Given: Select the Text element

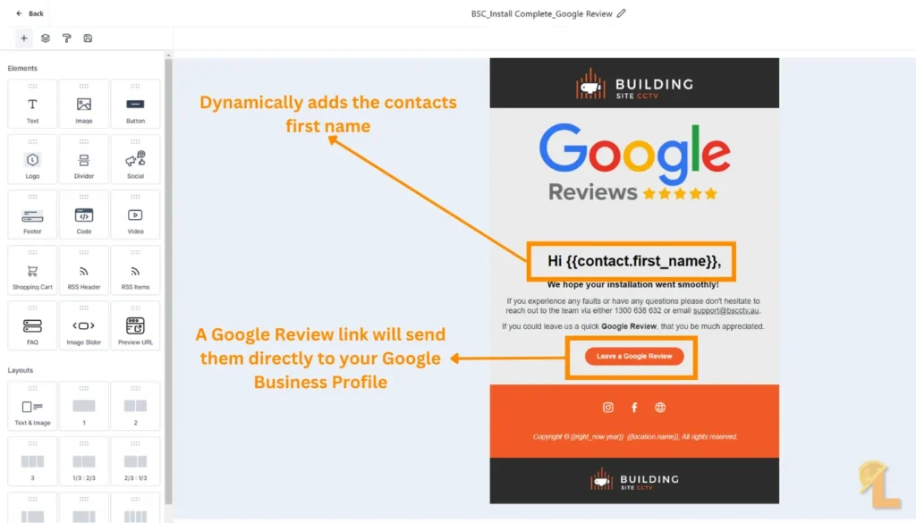Looking at the screenshot, I should [x=33, y=104].
